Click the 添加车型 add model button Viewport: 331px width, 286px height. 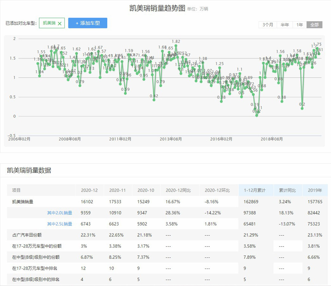tap(88, 23)
